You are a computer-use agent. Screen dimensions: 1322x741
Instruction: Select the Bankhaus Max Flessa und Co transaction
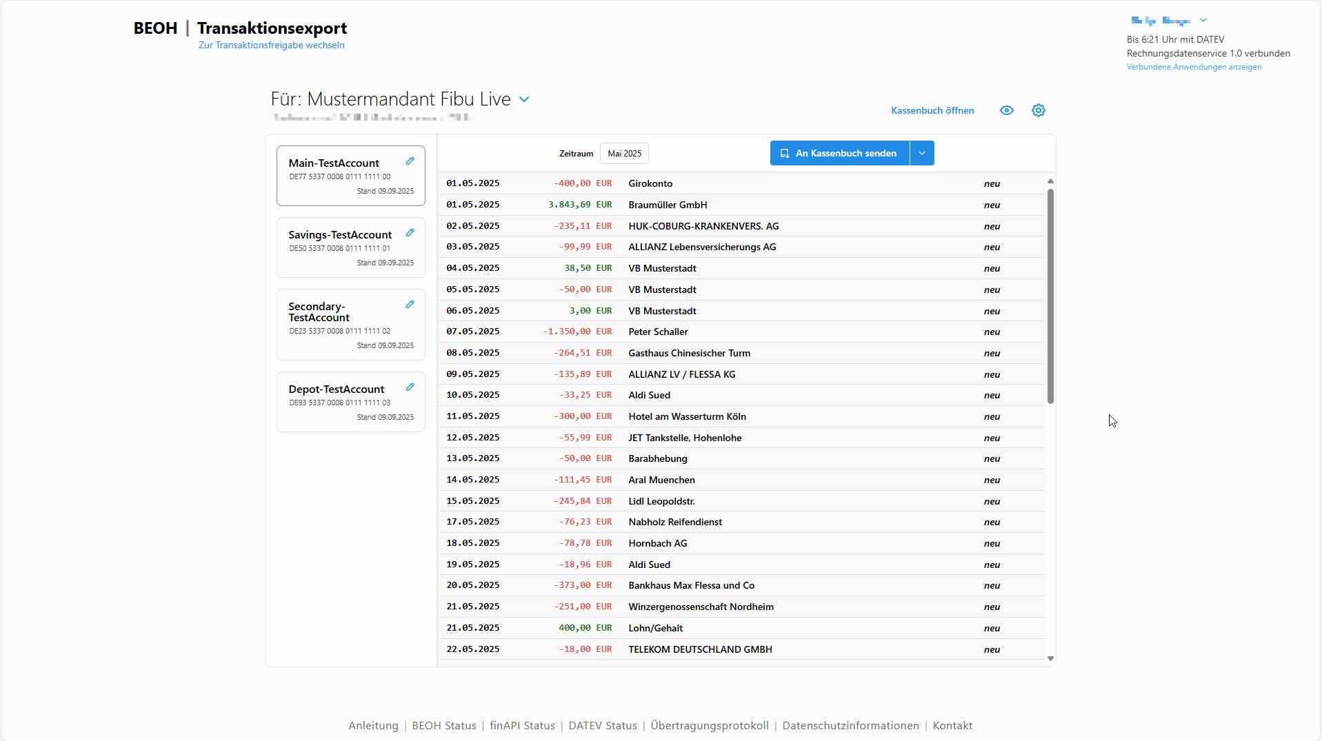pyautogui.click(x=741, y=585)
